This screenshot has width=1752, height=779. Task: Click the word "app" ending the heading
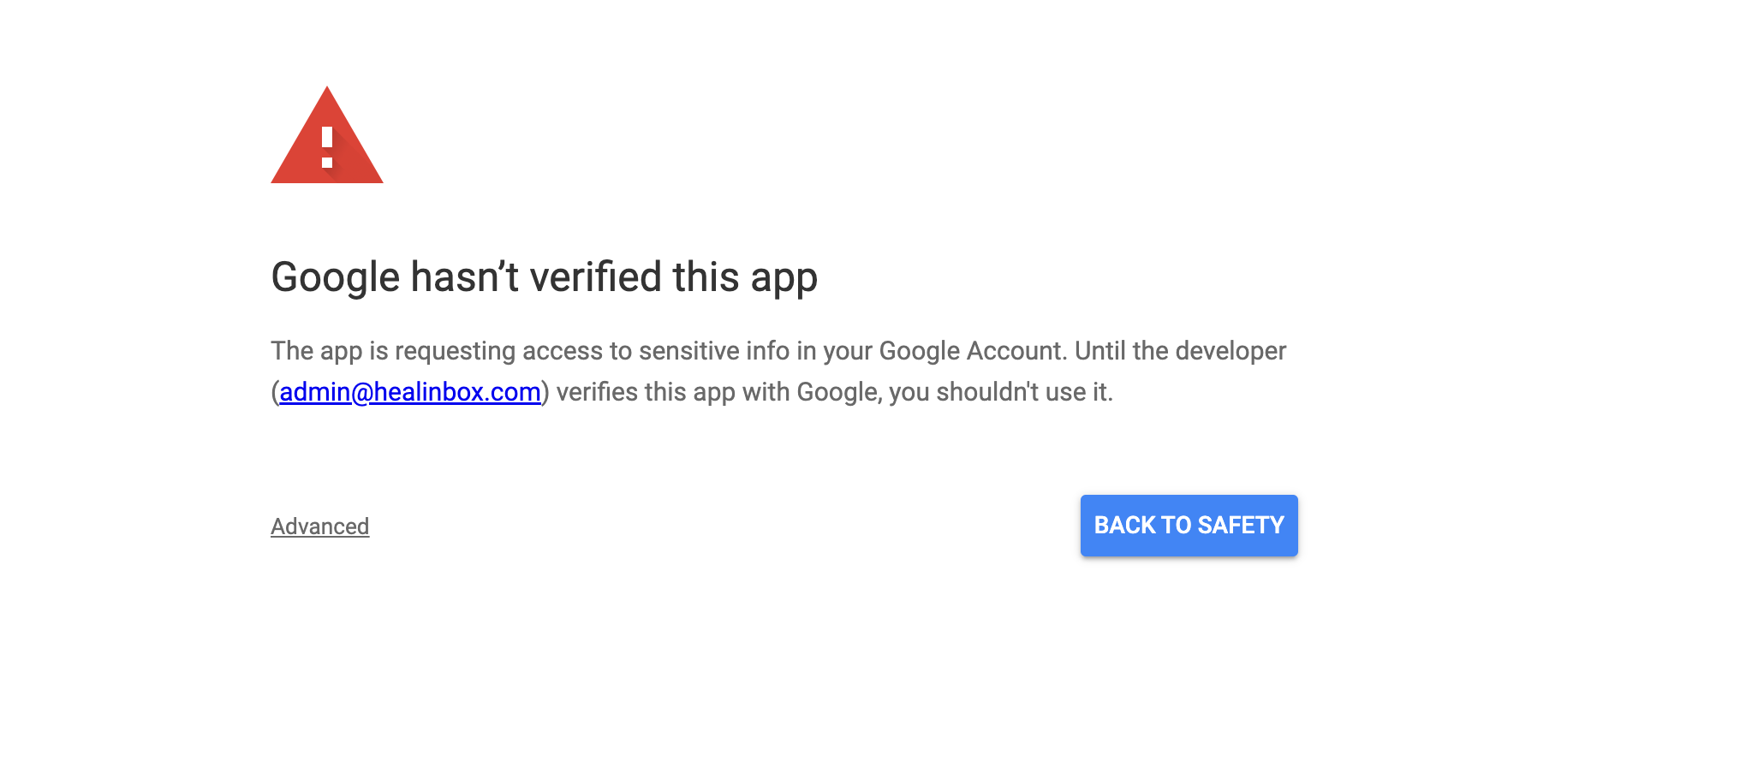pyautogui.click(x=784, y=279)
